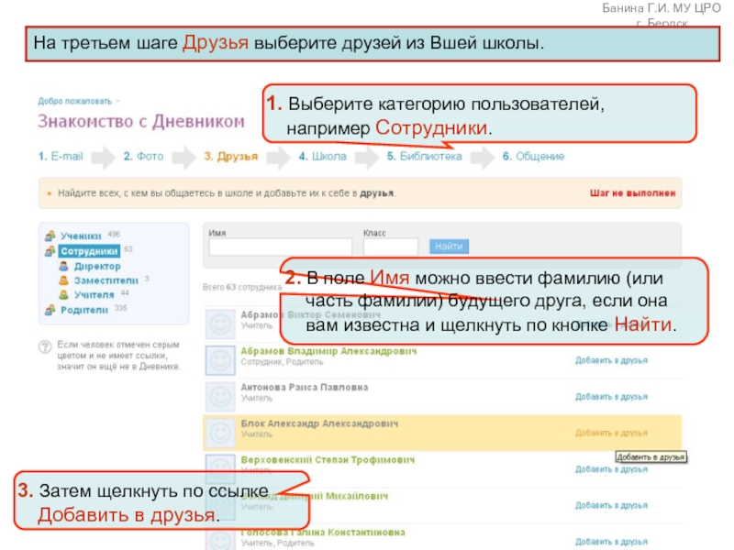Click name Антонова Раиса Павловна
Image resolution: width=734 pixels, height=550 pixels.
305,387
